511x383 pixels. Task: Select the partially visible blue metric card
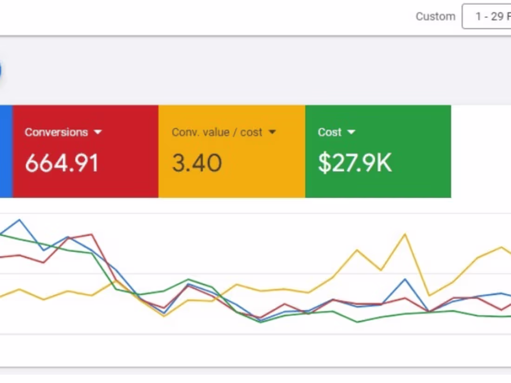pyautogui.click(x=5, y=151)
